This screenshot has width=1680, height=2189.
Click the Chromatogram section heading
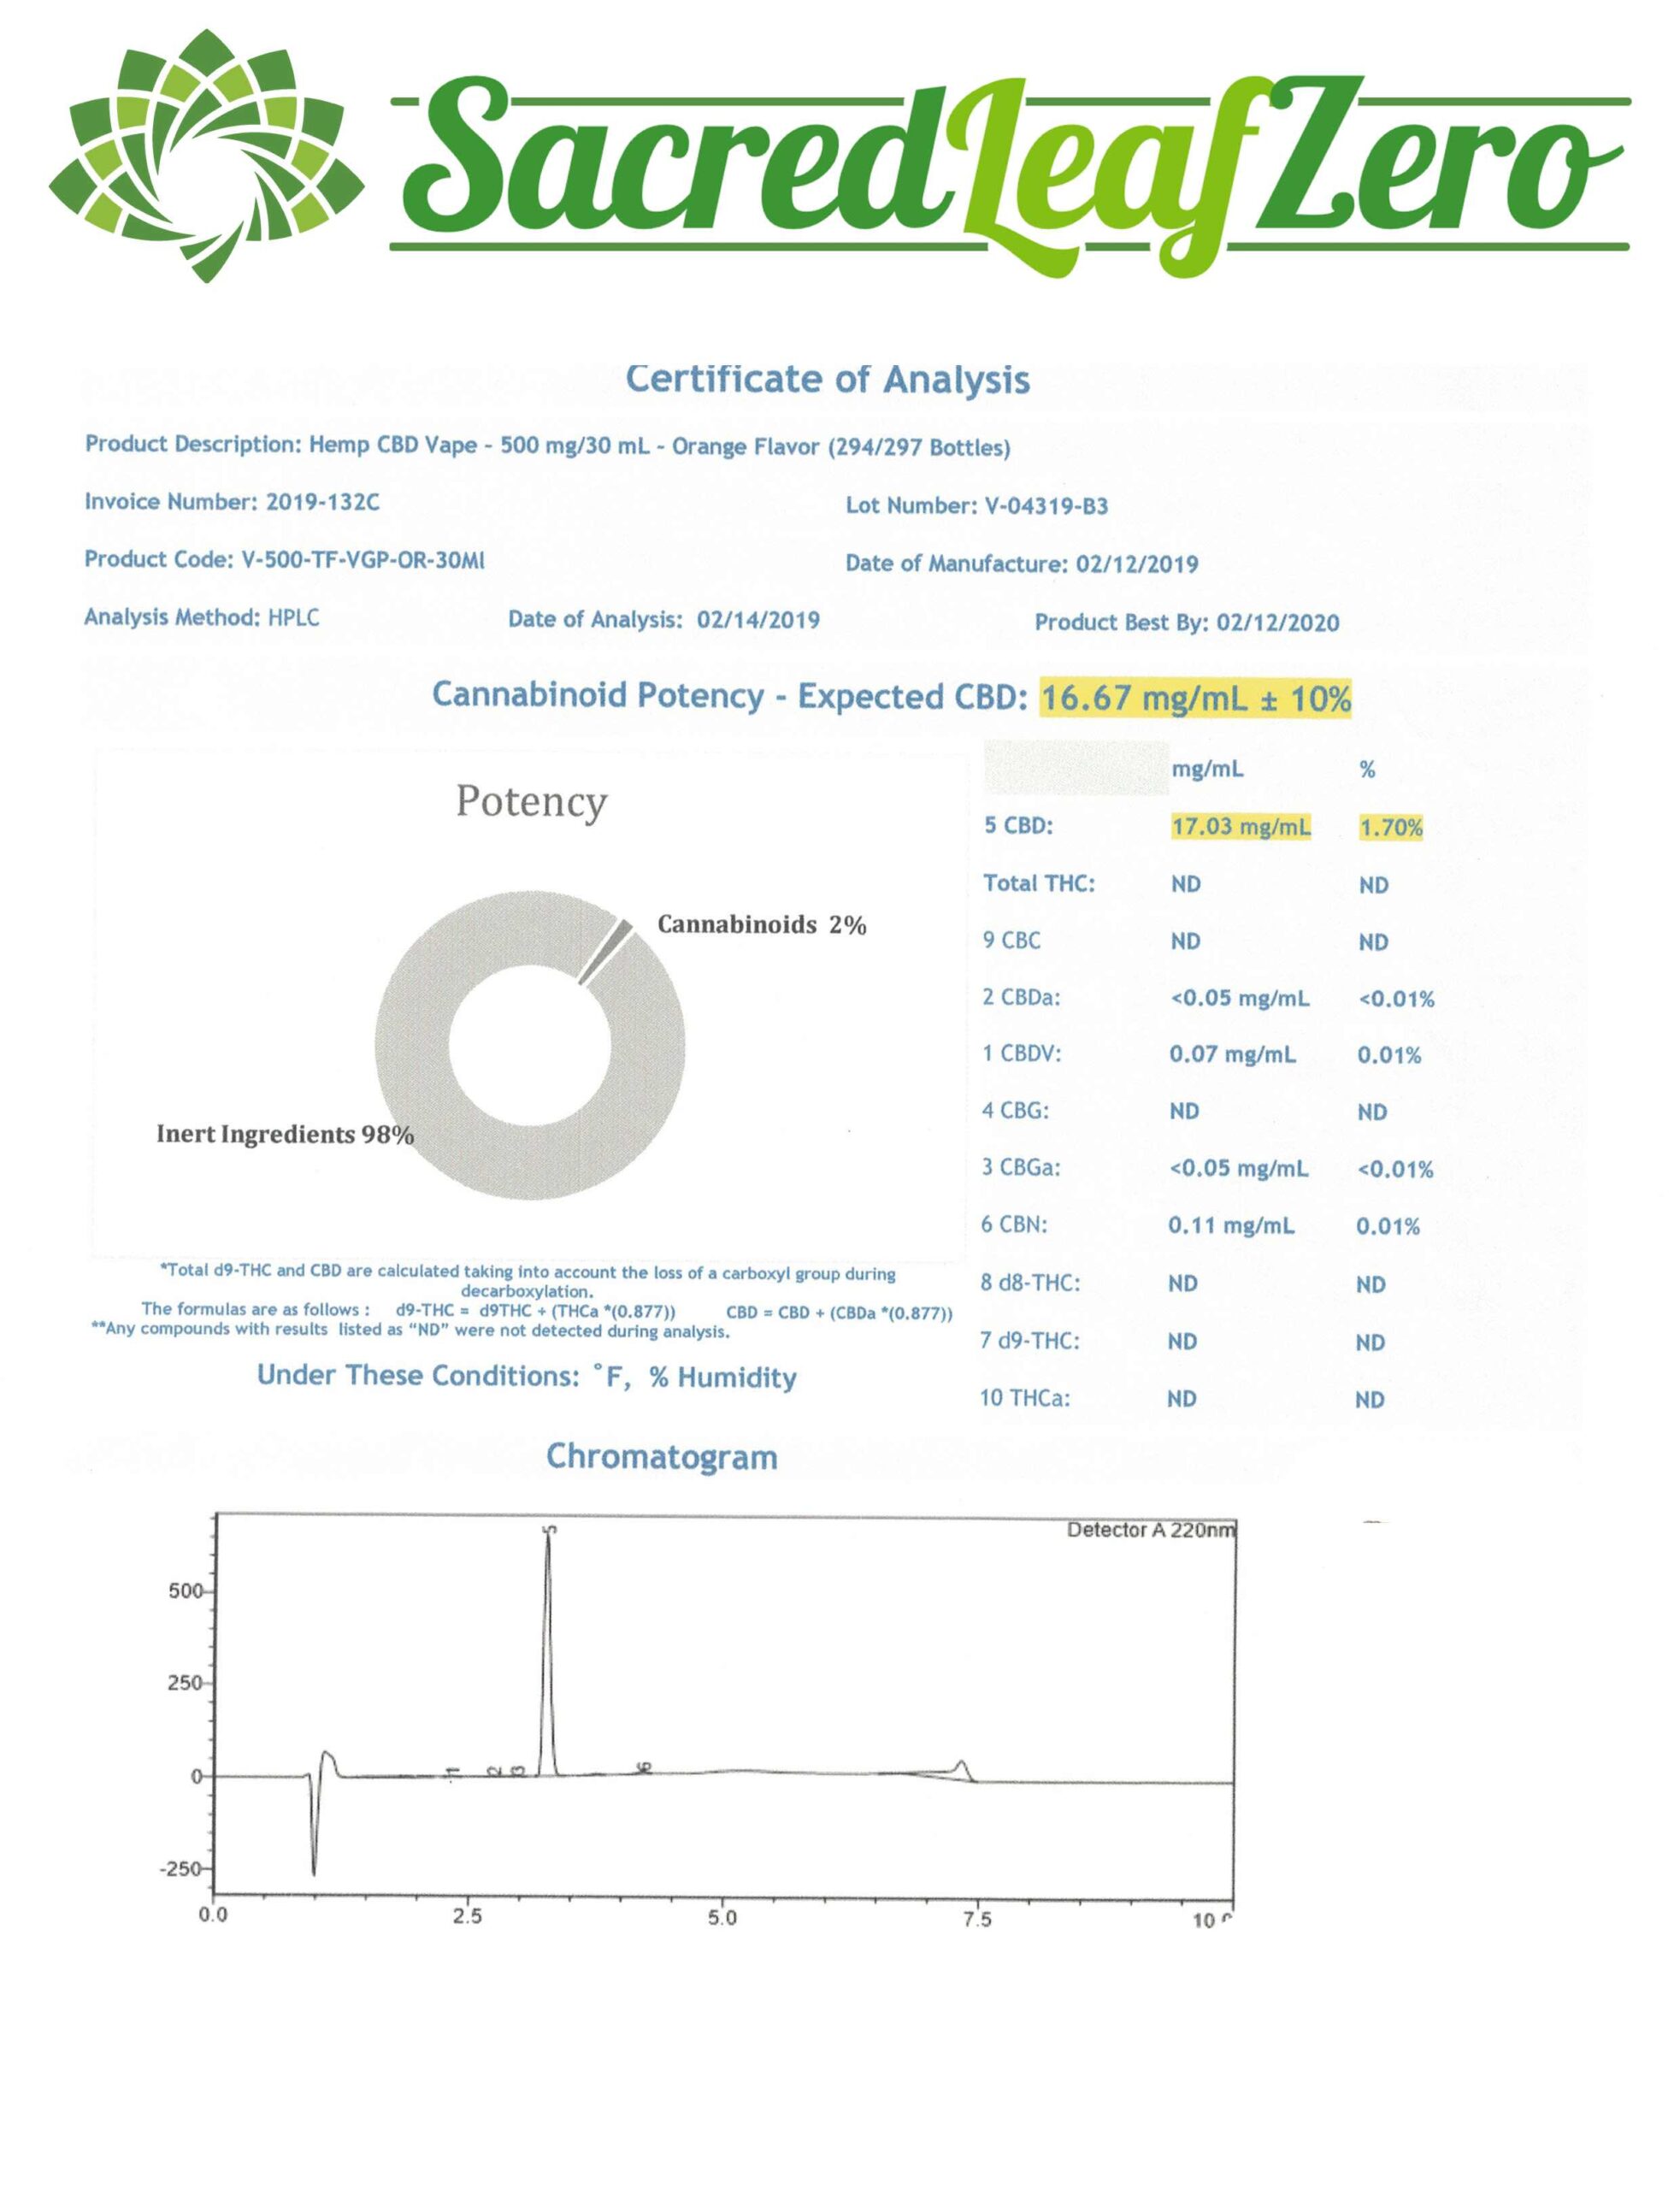point(661,1457)
